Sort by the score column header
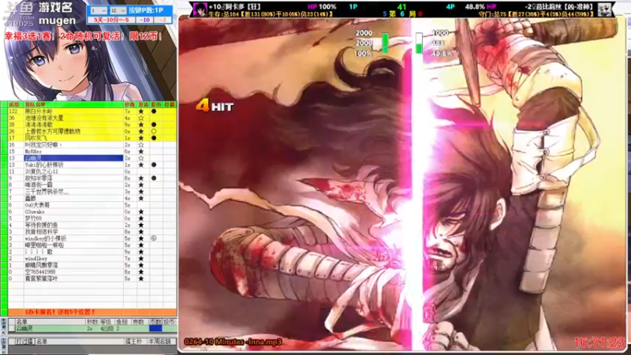The width and height of the screenshot is (631, 355). pos(15,105)
